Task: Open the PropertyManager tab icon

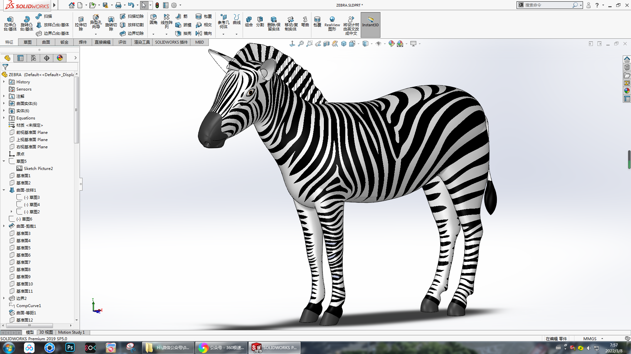Action: click(x=20, y=58)
